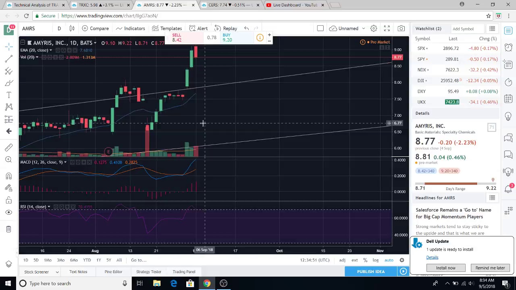Open the Watchlist (2) dropdown
Screen dimensions: 516x290
pyautogui.click(x=428, y=29)
